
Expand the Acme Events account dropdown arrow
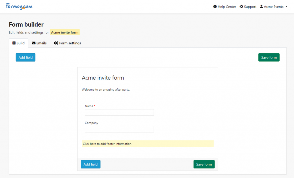[x=286, y=7]
